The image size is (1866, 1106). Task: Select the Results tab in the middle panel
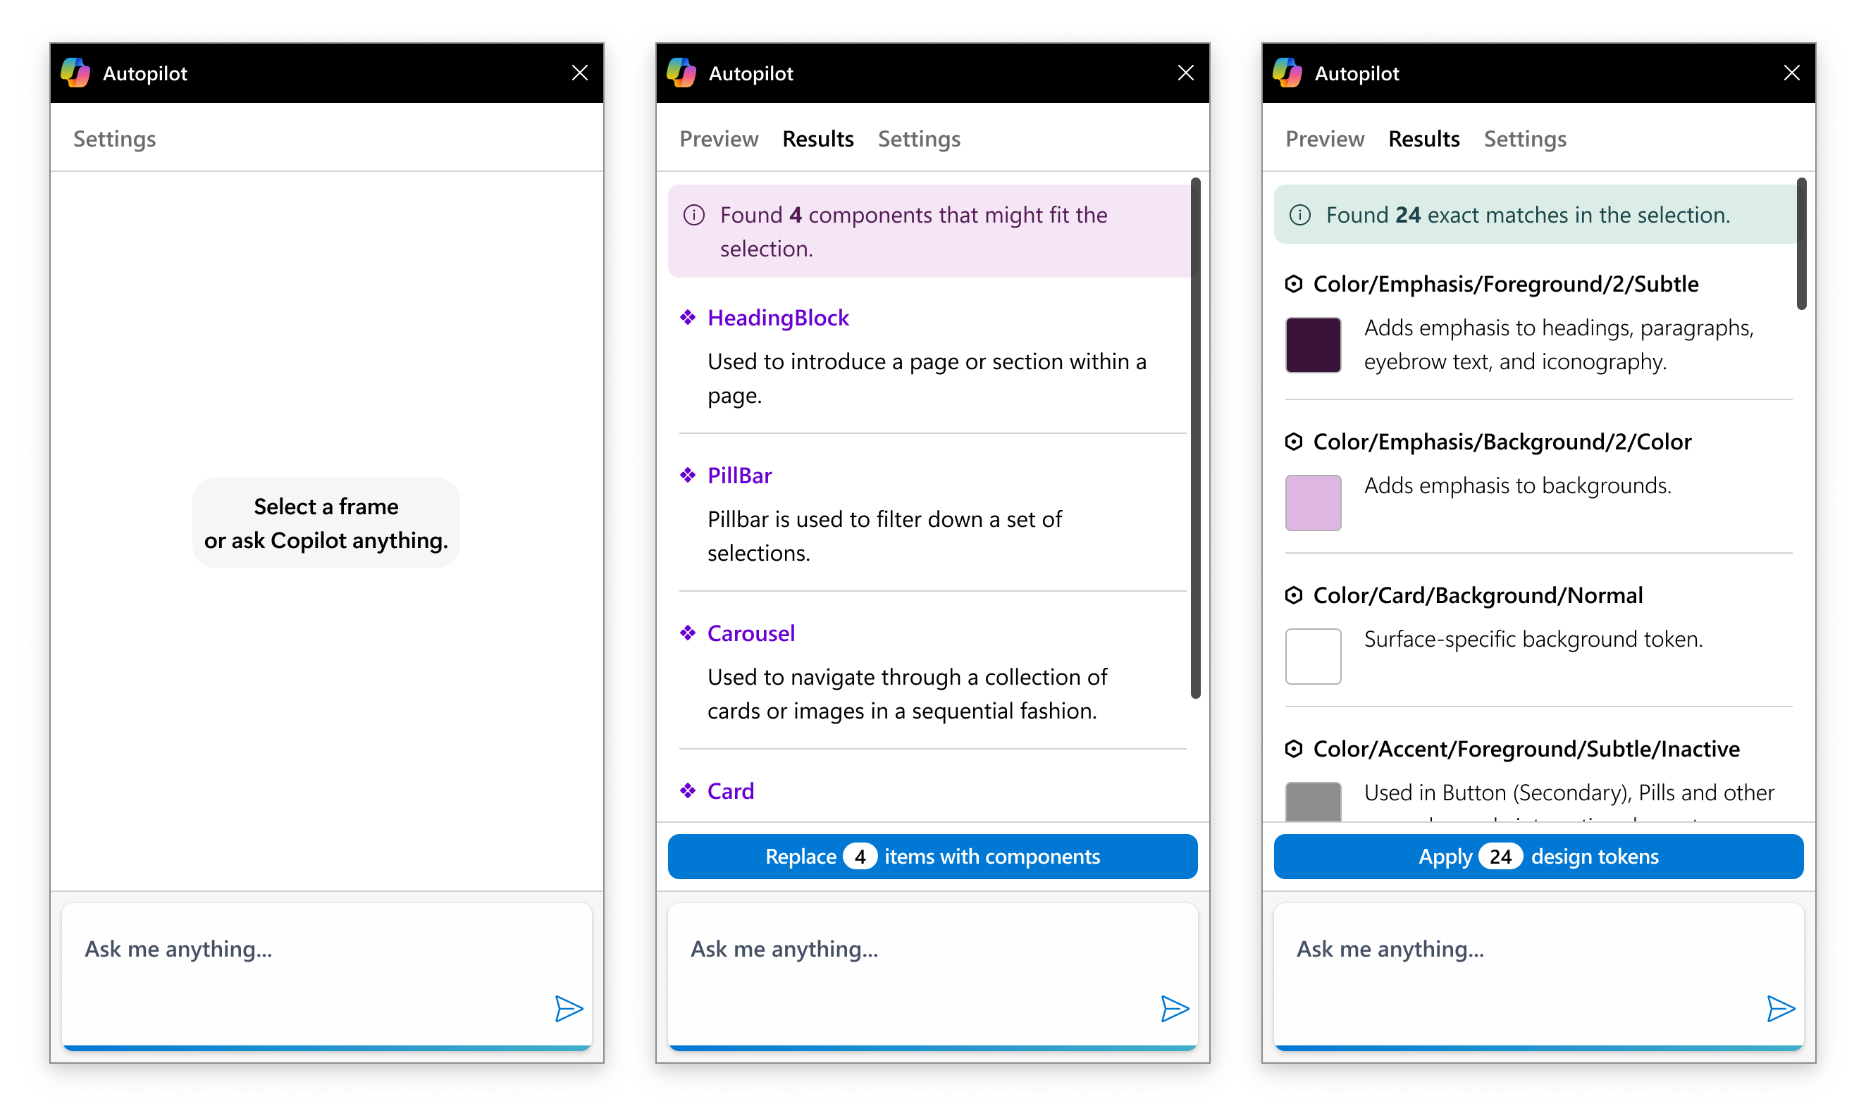(818, 139)
